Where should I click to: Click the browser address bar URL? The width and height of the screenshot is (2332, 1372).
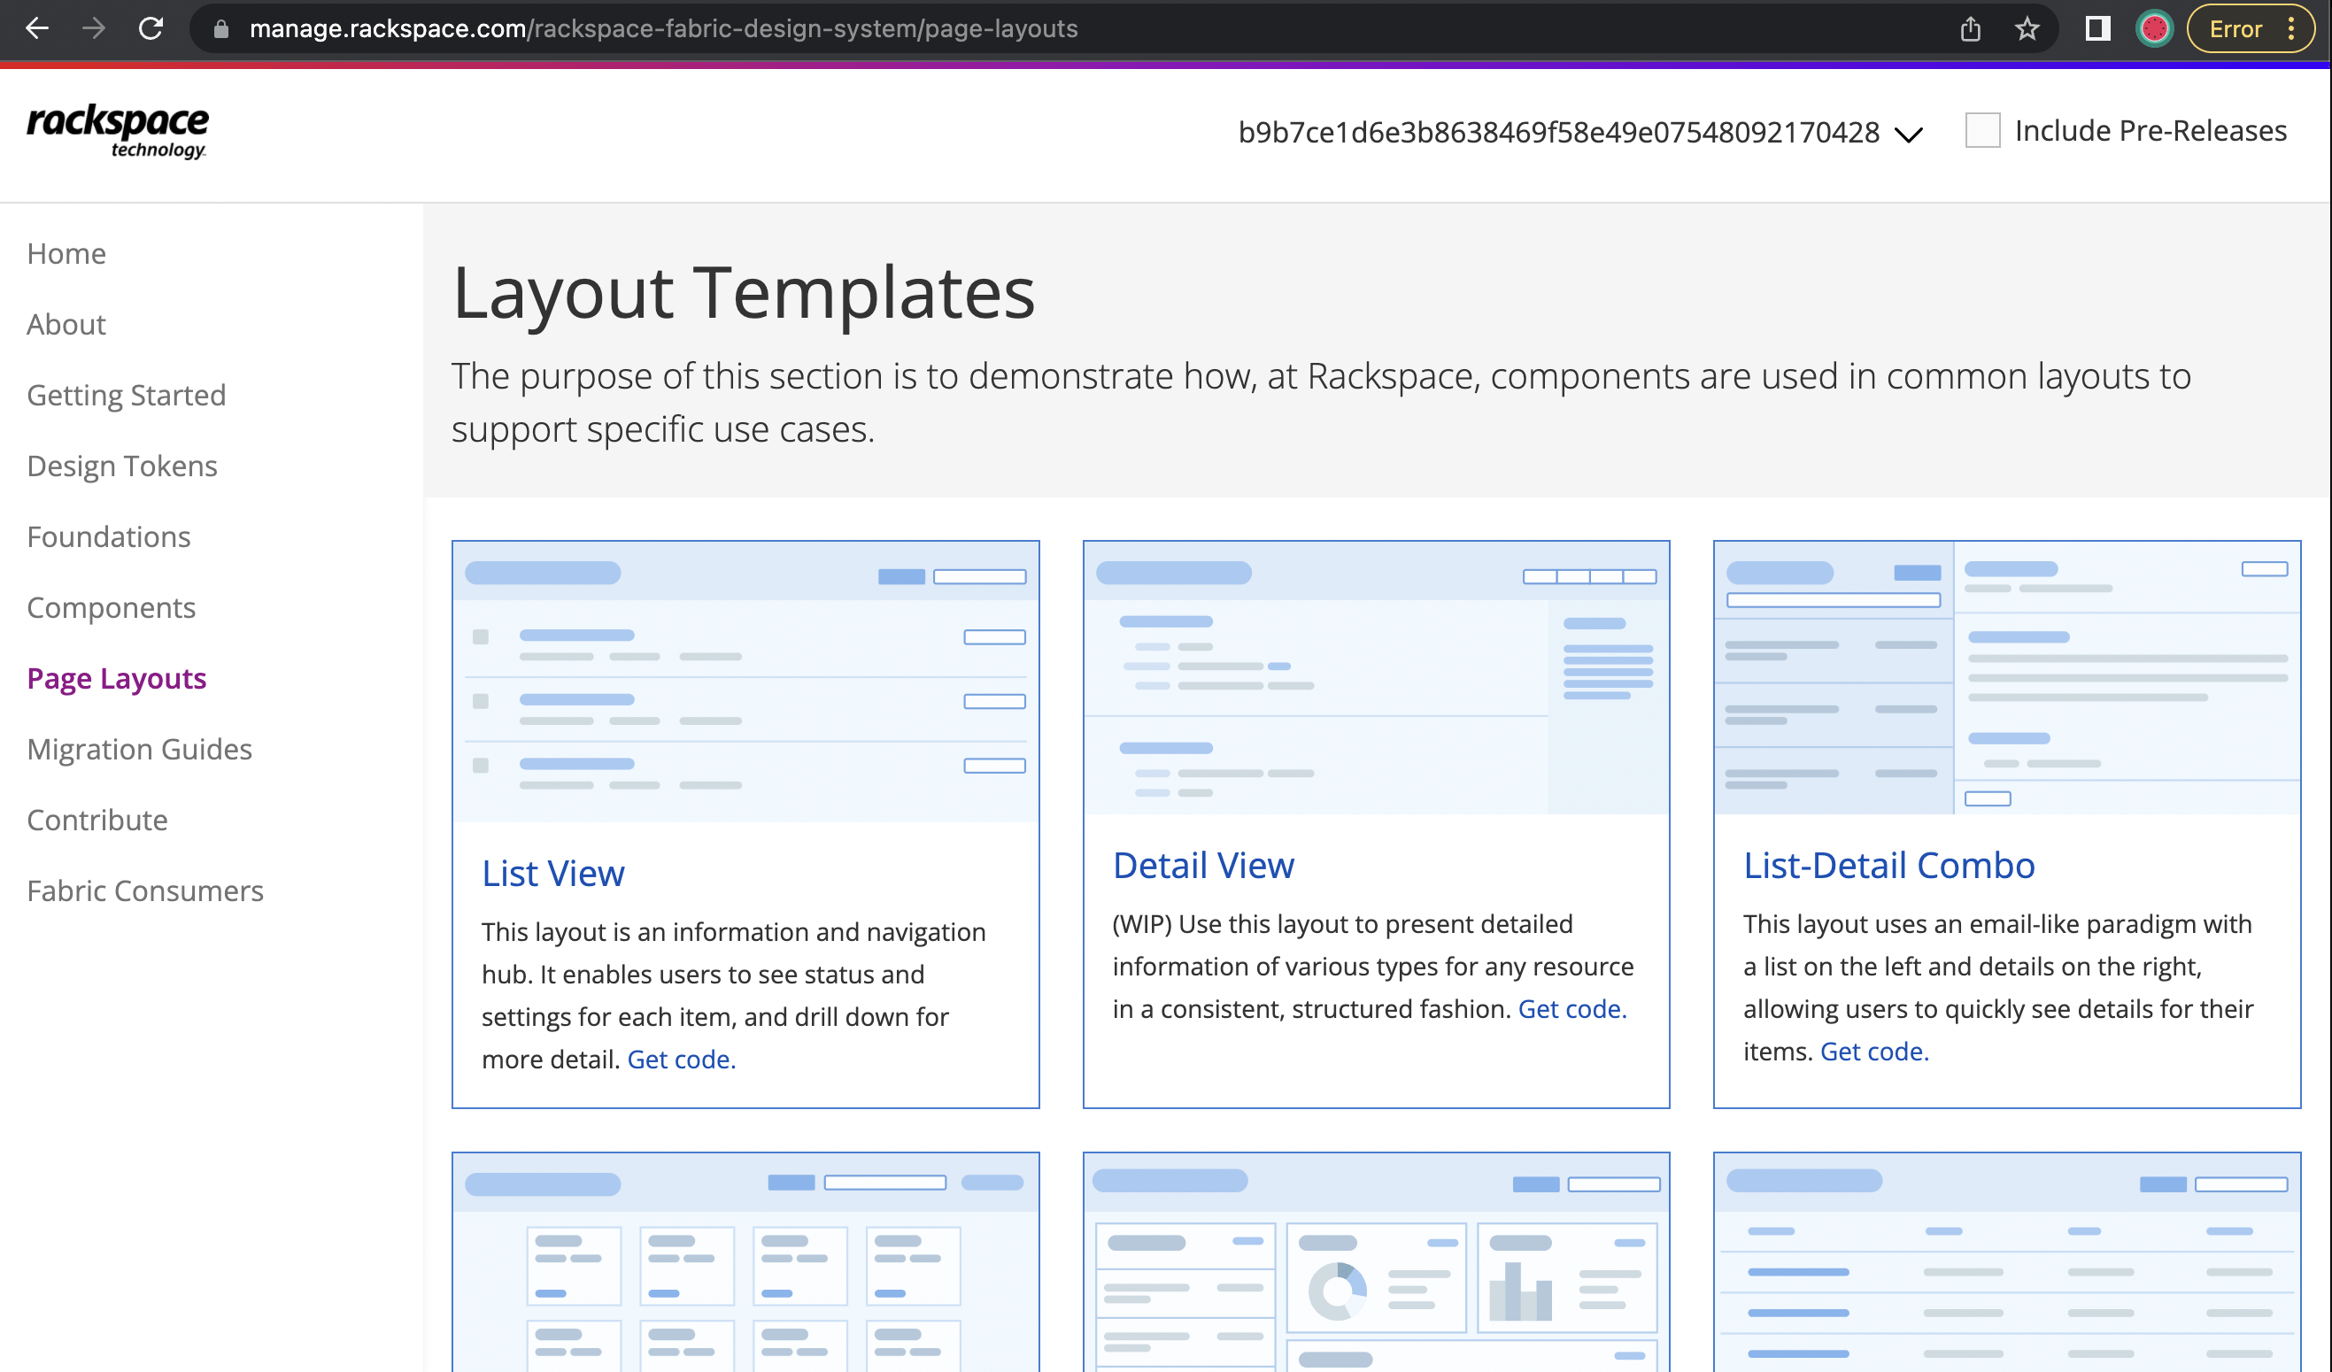tap(662, 28)
